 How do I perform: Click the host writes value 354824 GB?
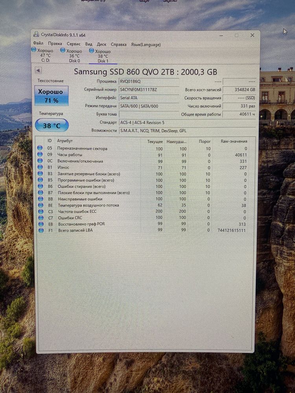pos(239,90)
